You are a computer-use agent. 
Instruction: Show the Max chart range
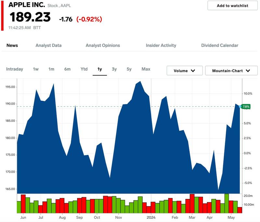[x=146, y=69]
